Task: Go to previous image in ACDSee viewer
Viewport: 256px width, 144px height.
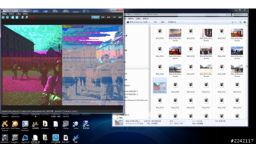Action: pos(3,17)
